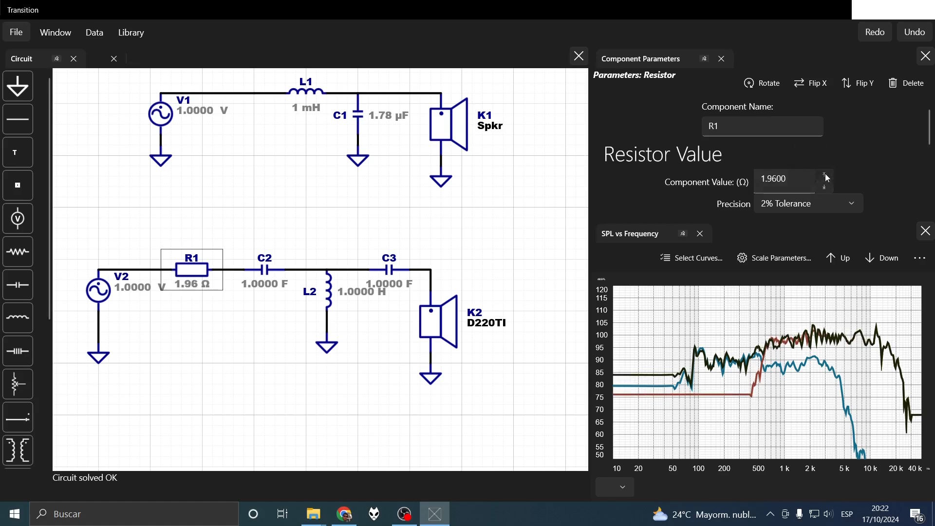Select the wire drawing tool
The height and width of the screenshot is (526, 935).
[x=18, y=119]
